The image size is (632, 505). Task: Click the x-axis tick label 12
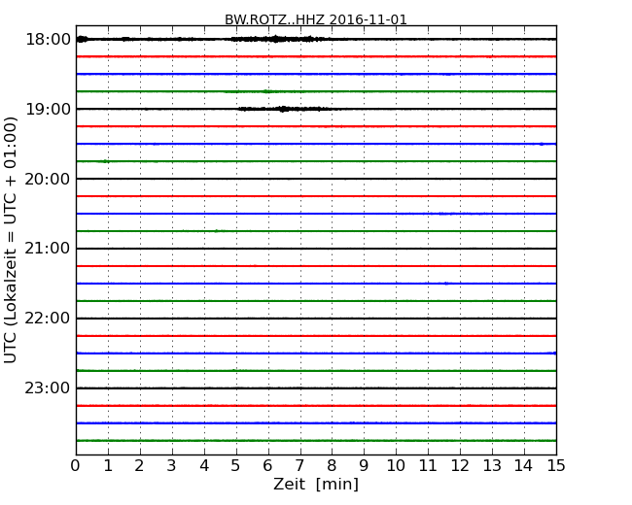[x=460, y=465]
